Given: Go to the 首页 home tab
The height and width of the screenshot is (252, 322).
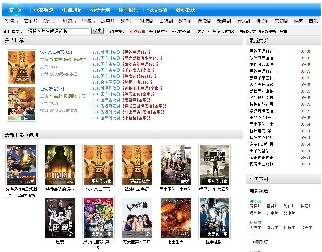Looking at the screenshot, I should pos(15,10).
